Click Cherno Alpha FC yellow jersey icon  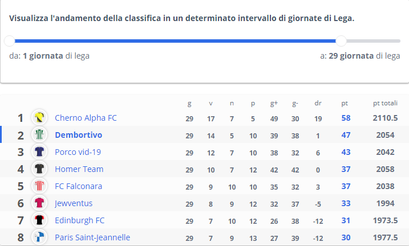(39, 117)
